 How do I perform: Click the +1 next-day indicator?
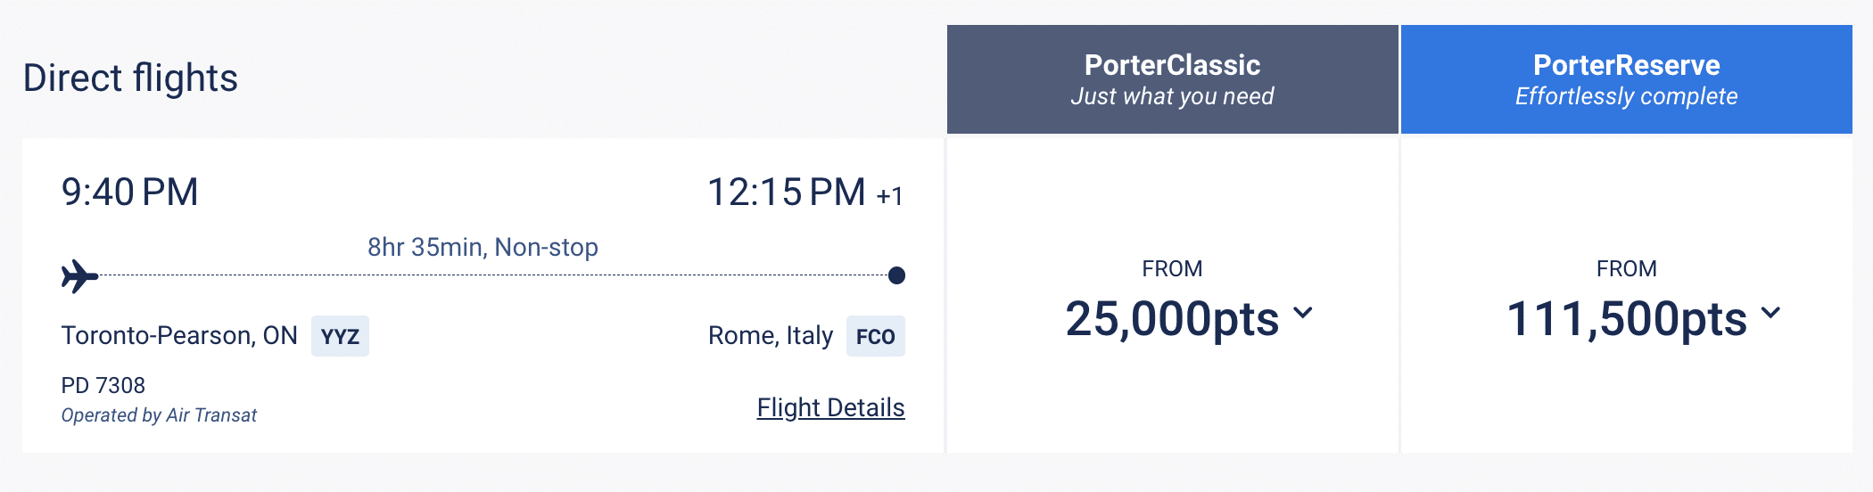click(x=889, y=196)
